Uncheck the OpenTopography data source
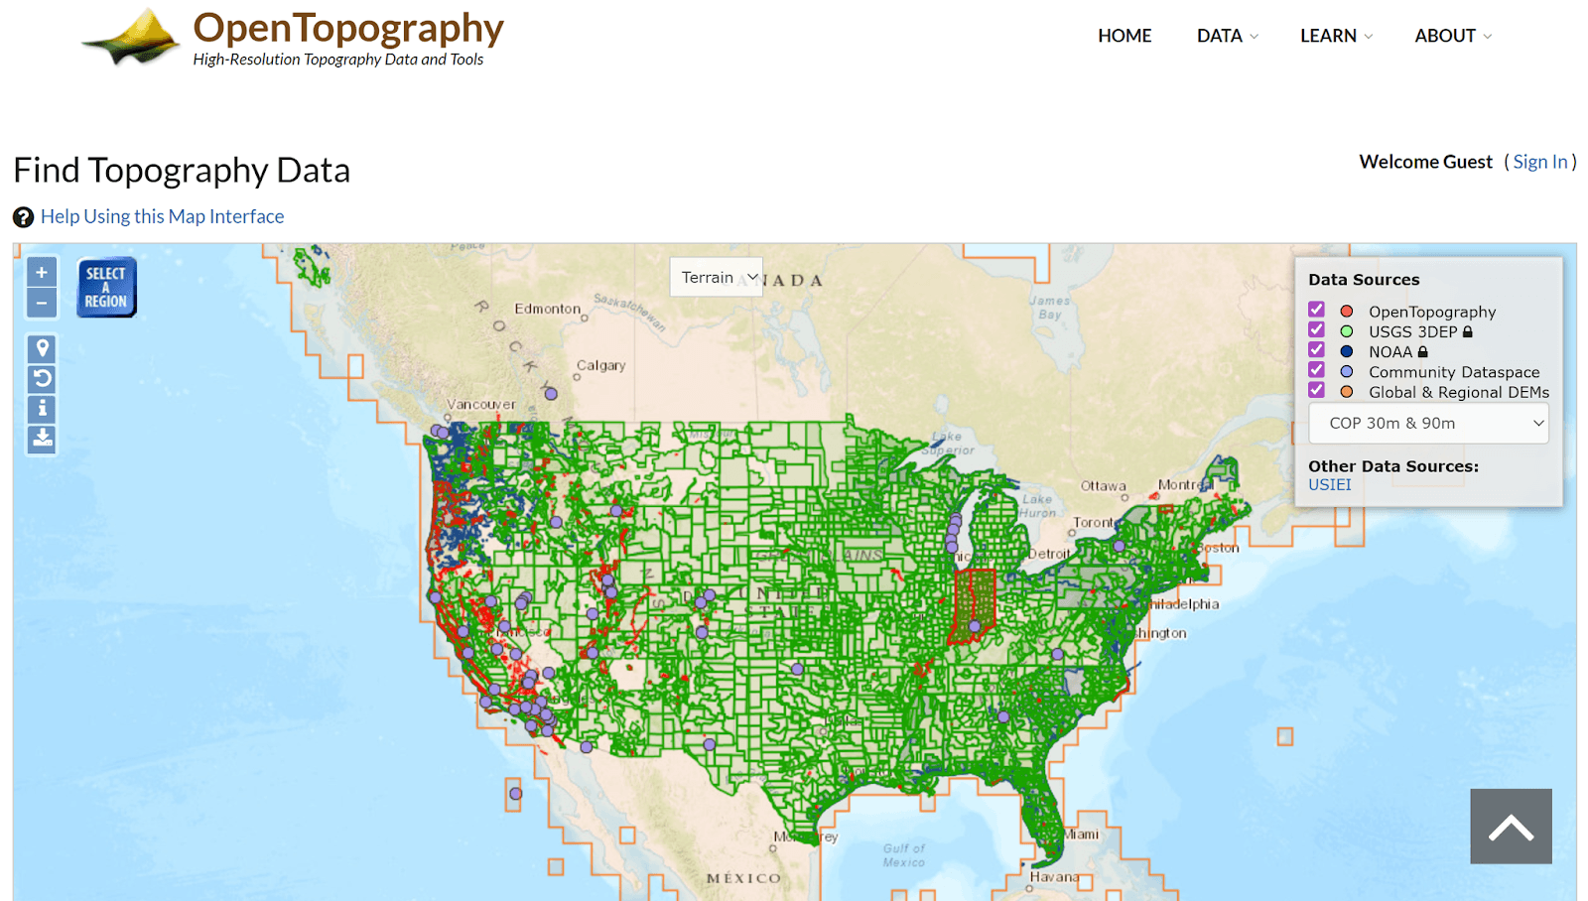Image resolution: width=1588 pixels, height=901 pixels. pos(1316,310)
